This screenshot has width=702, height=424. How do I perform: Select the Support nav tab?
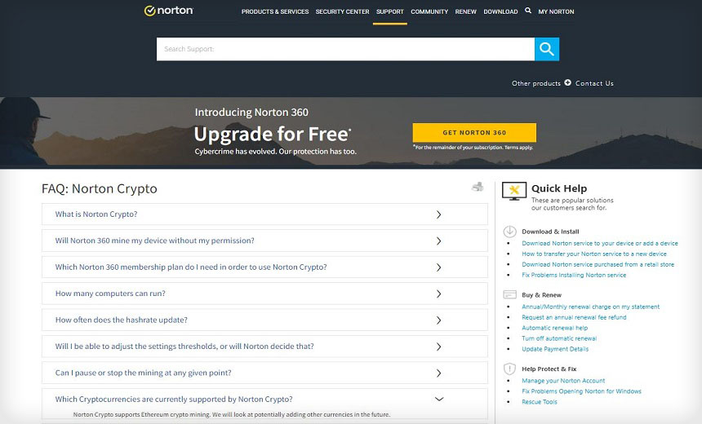pos(390,11)
